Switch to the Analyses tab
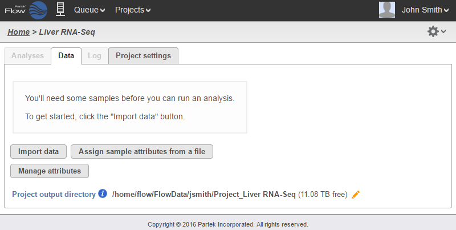The image size is (456, 230). click(27, 56)
